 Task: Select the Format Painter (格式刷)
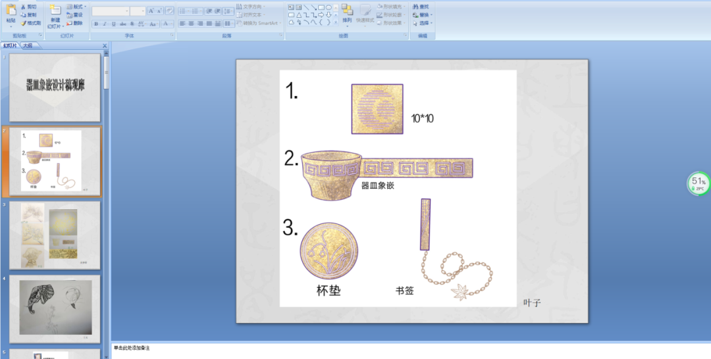pyautogui.click(x=30, y=23)
